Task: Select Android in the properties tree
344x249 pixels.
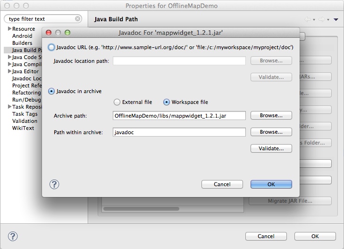Action: [x=22, y=36]
